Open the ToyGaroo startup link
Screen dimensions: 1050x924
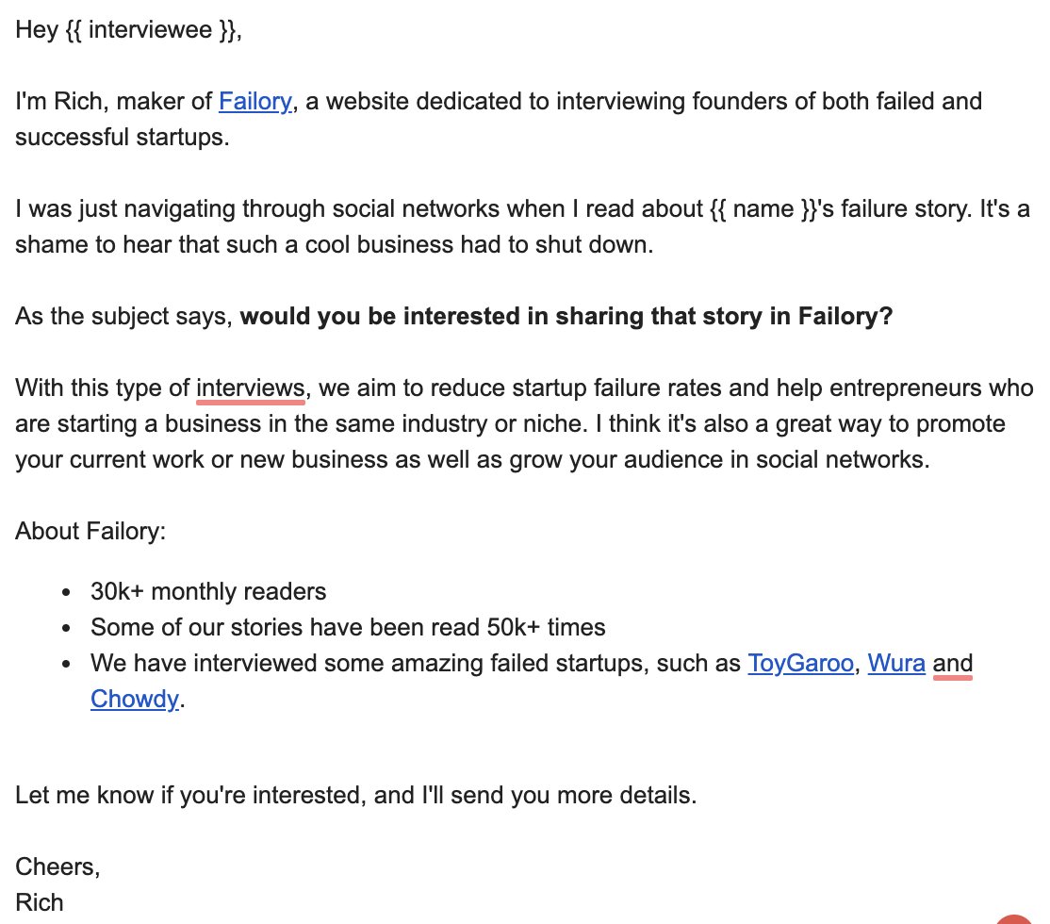point(800,663)
